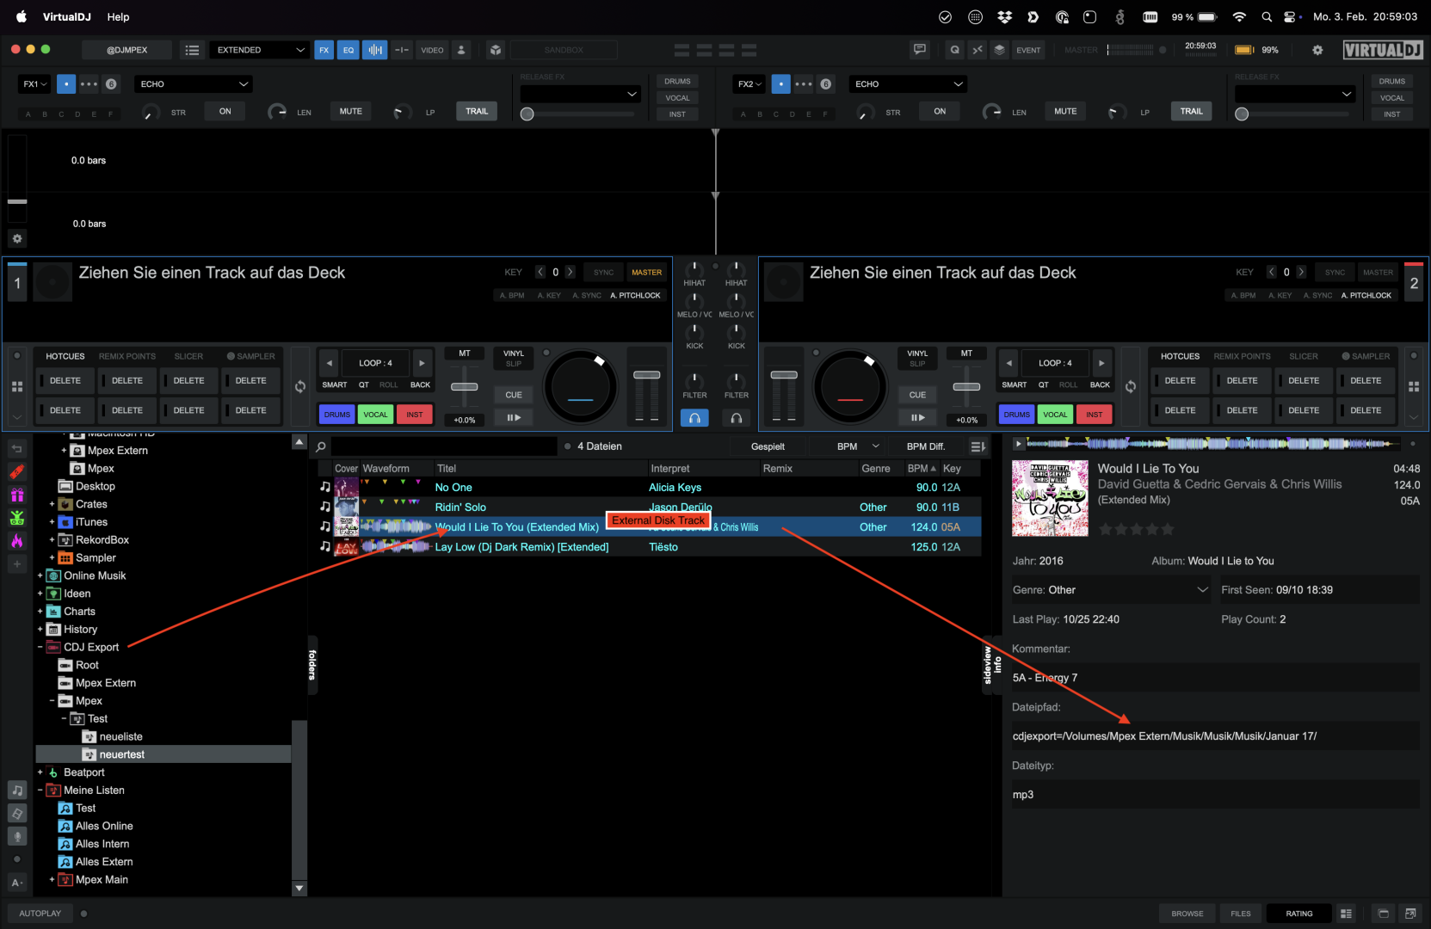Toggle the FX panel button in toolbar

(324, 50)
